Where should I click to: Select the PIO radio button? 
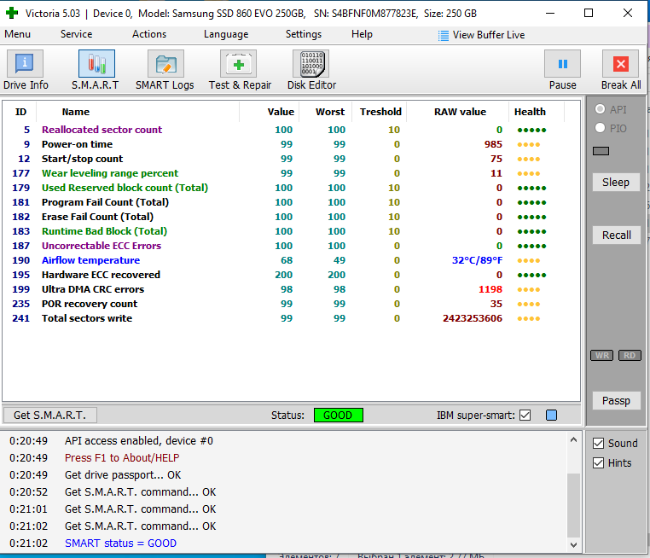(600, 128)
